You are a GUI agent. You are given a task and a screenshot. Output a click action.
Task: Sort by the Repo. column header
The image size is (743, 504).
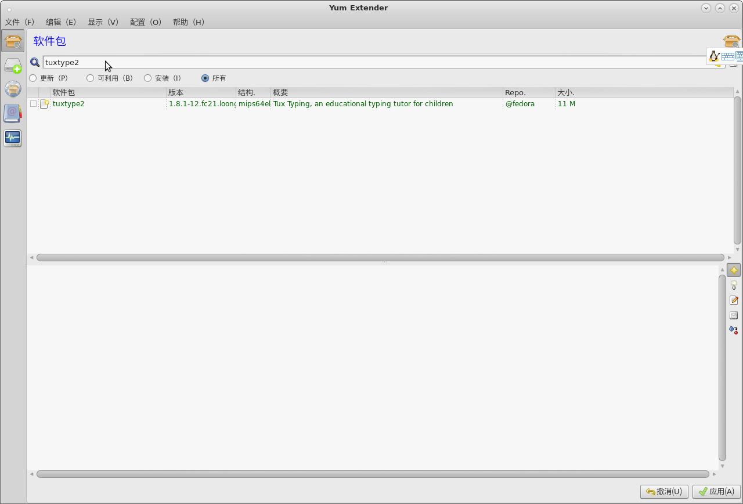click(529, 92)
